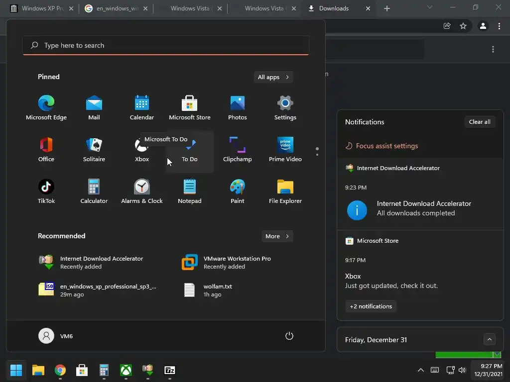Image resolution: width=510 pixels, height=382 pixels.
Task: Launch the Office app
Action: pyautogui.click(x=46, y=150)
